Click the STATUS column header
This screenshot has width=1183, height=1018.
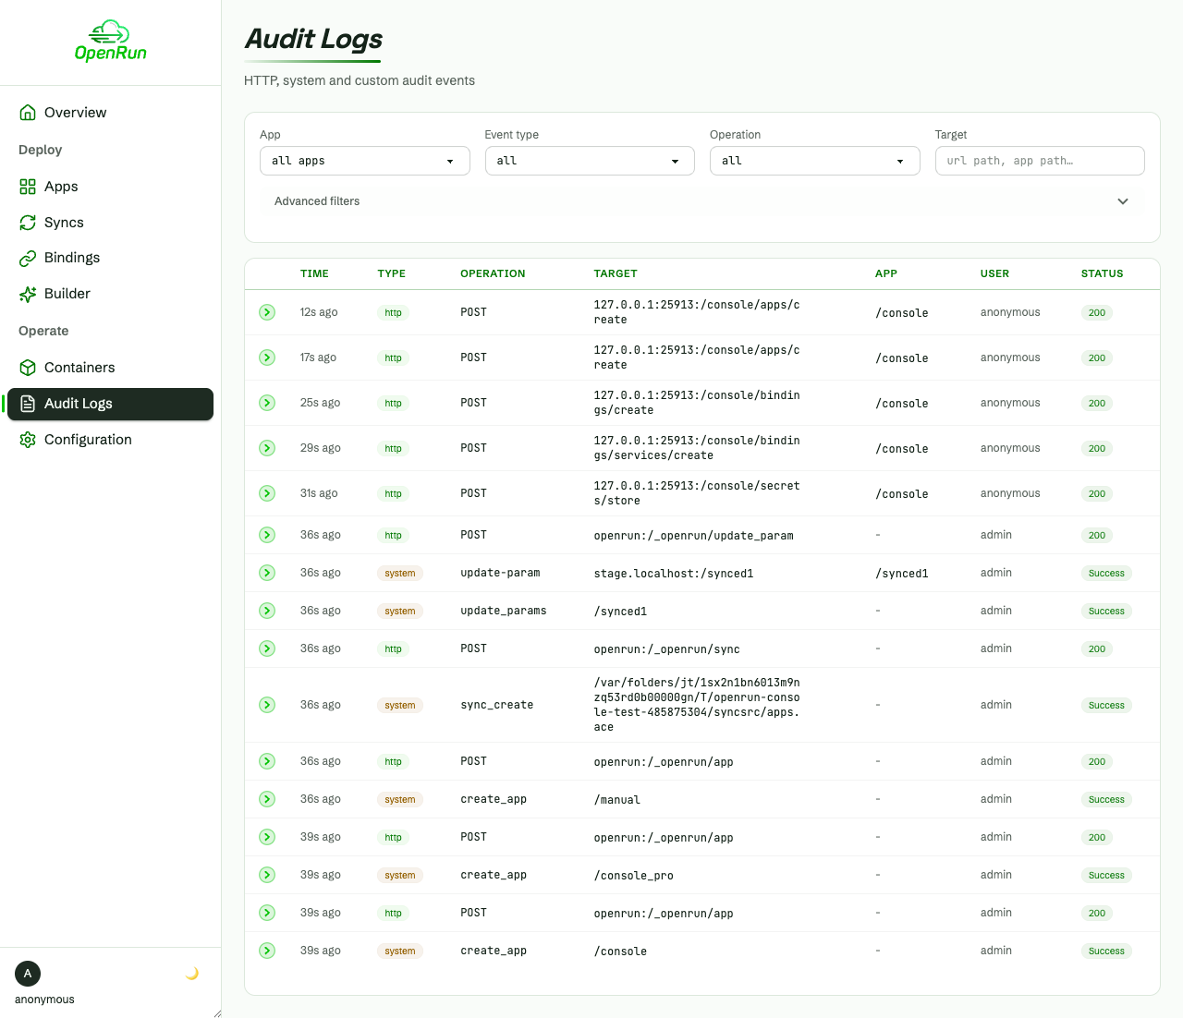click(1103, 273)
